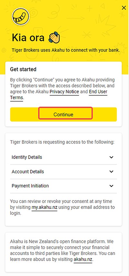Expand Payment Initiation using its chevron arrow
The image size is (129, 276).
tap(111, 186)
